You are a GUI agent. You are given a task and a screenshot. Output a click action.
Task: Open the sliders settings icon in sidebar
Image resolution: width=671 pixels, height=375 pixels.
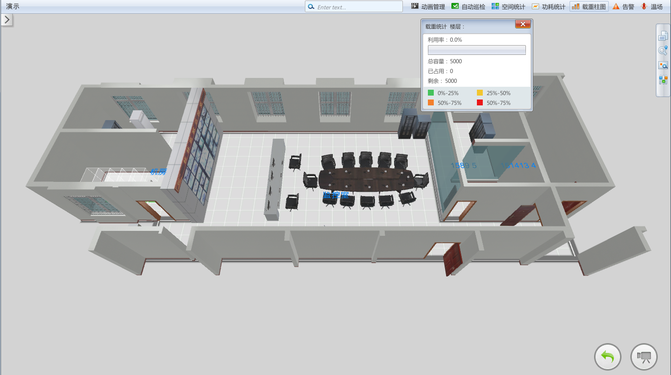(x=663, y=80)
